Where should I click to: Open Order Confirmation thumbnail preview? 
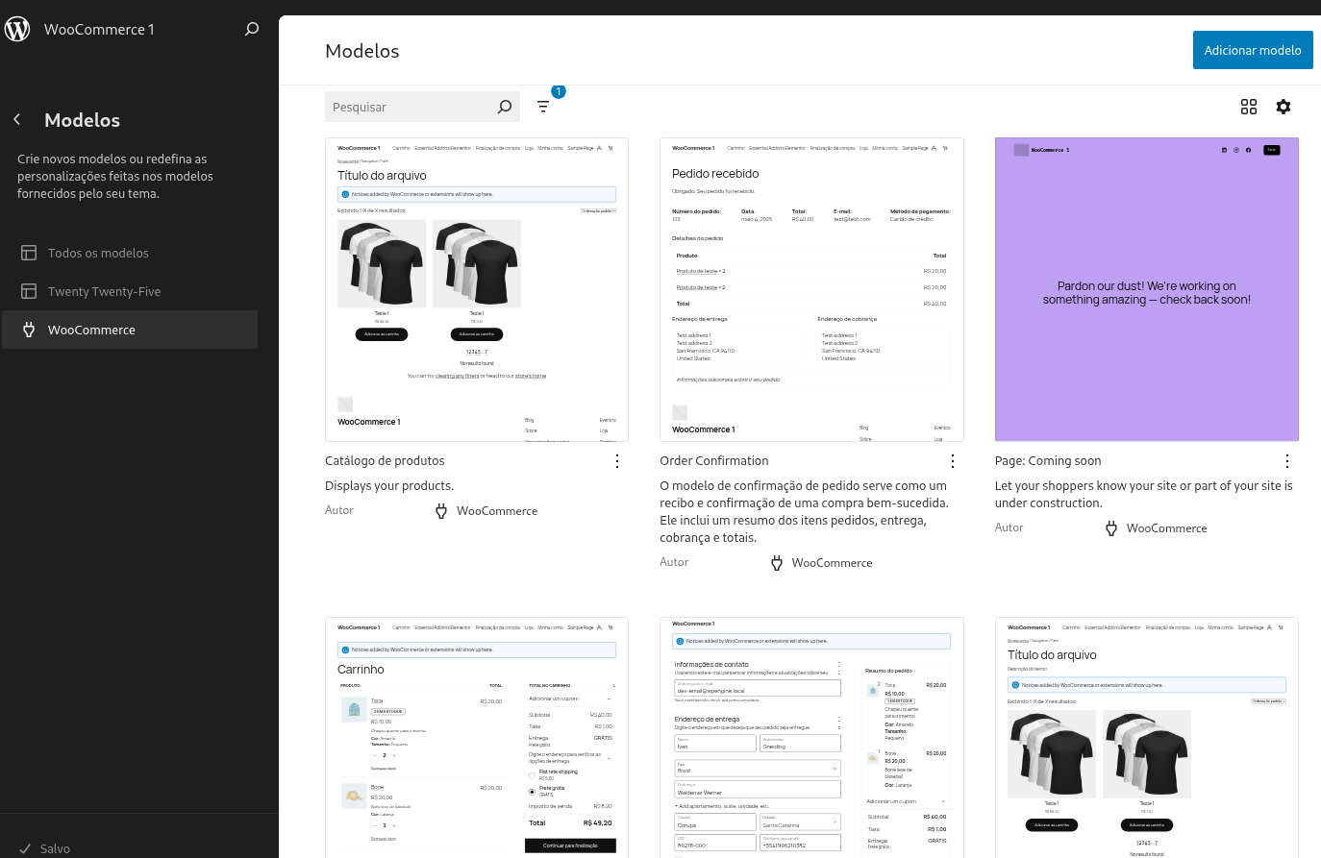click(811, 289)
